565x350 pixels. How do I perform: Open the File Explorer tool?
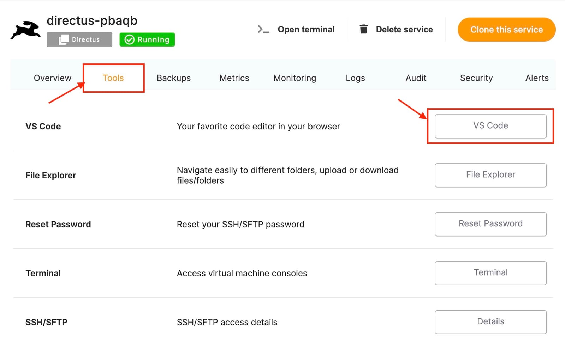tap(490, 175)
